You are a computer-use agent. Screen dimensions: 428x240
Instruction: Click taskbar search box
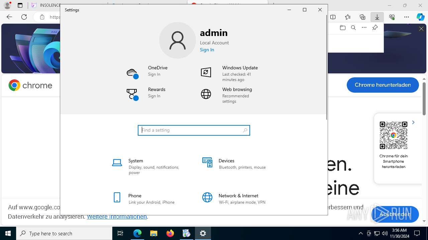[64, 233]
